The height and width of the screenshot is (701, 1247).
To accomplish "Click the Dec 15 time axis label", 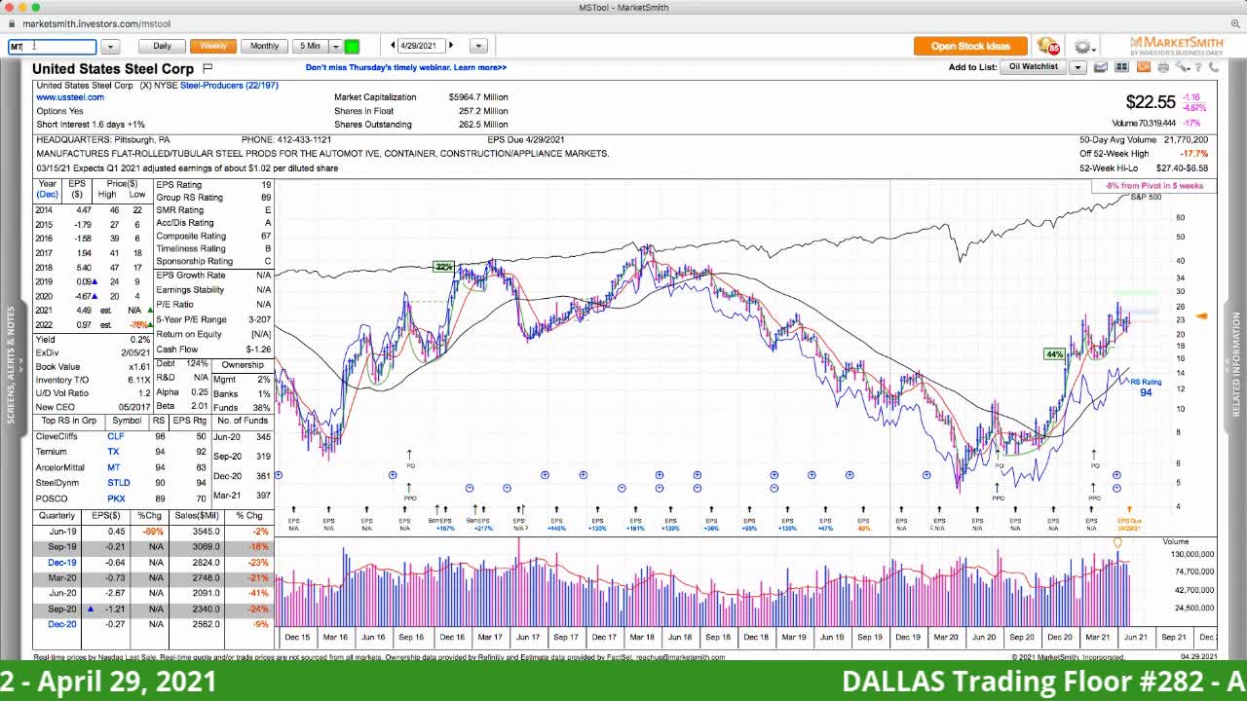I will 297,637.
